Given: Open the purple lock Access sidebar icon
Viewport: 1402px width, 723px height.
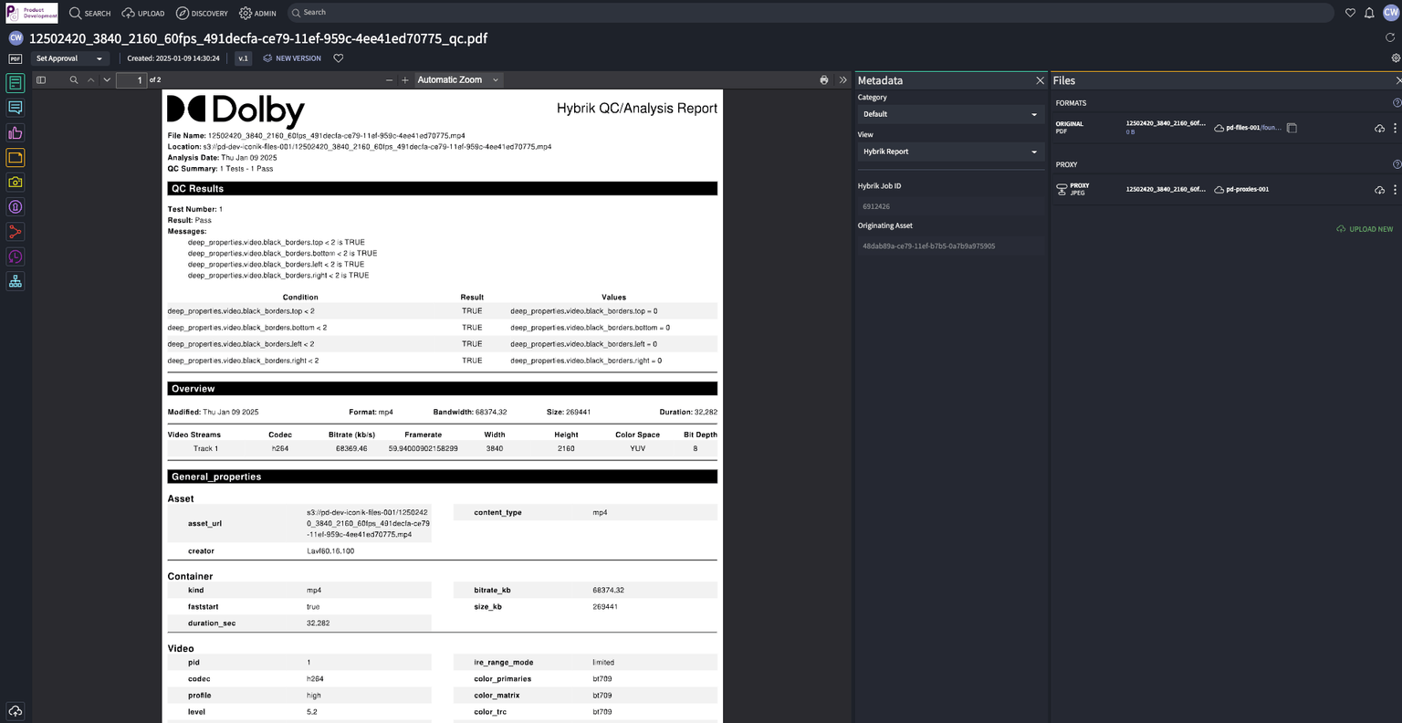Looking at the screenshot, I should click(16, 207).
